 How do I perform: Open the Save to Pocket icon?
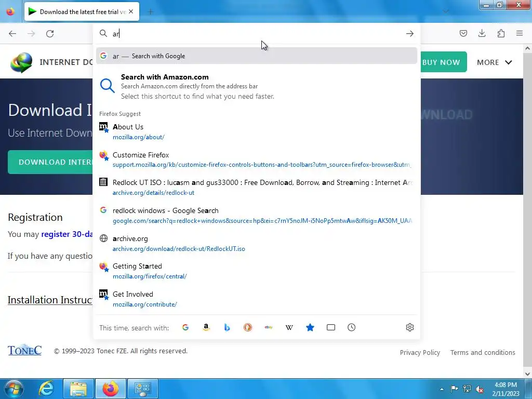coord(463,33)
